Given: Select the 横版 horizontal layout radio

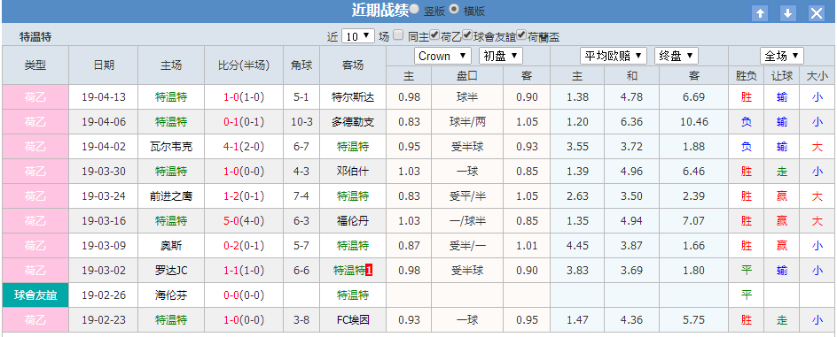Looking at the screenshot, I should [454, 9].
